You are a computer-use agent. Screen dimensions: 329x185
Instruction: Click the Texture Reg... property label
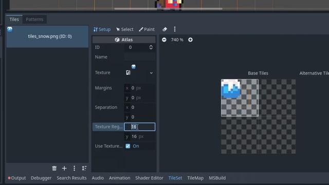[108, 127]
